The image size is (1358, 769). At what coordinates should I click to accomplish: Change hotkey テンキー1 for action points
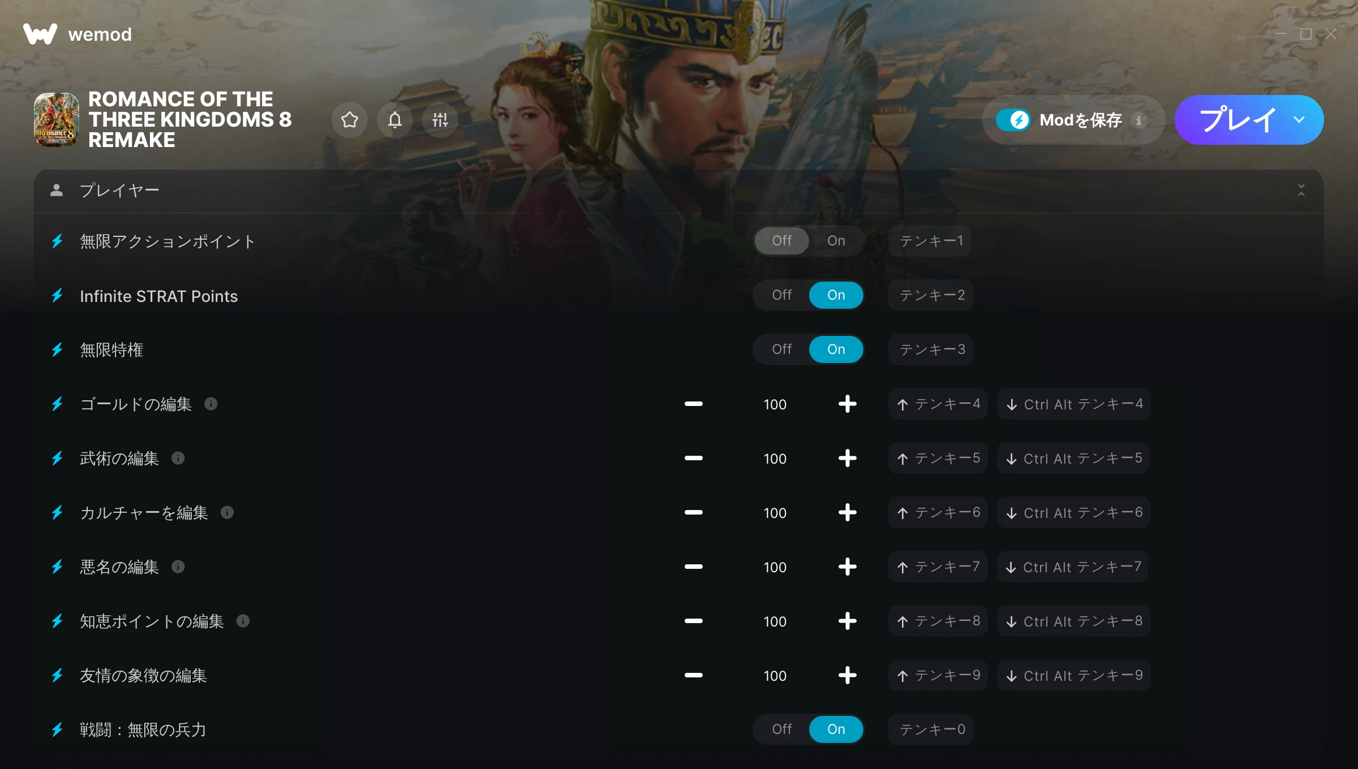(x=931, y=241)
